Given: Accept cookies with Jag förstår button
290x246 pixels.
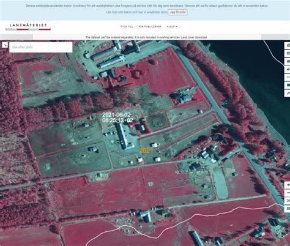Looking at the screenshot, I should click(177, 12).
